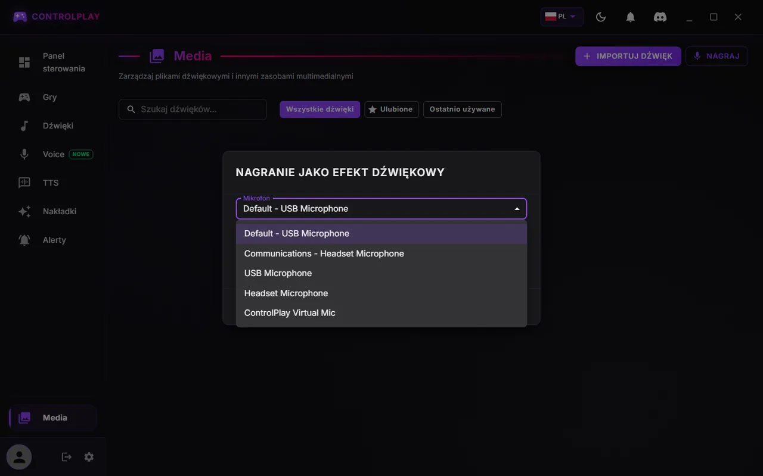Switch to Wszystkie dźwięki filter
763x476 pixels.
(320, 109)
